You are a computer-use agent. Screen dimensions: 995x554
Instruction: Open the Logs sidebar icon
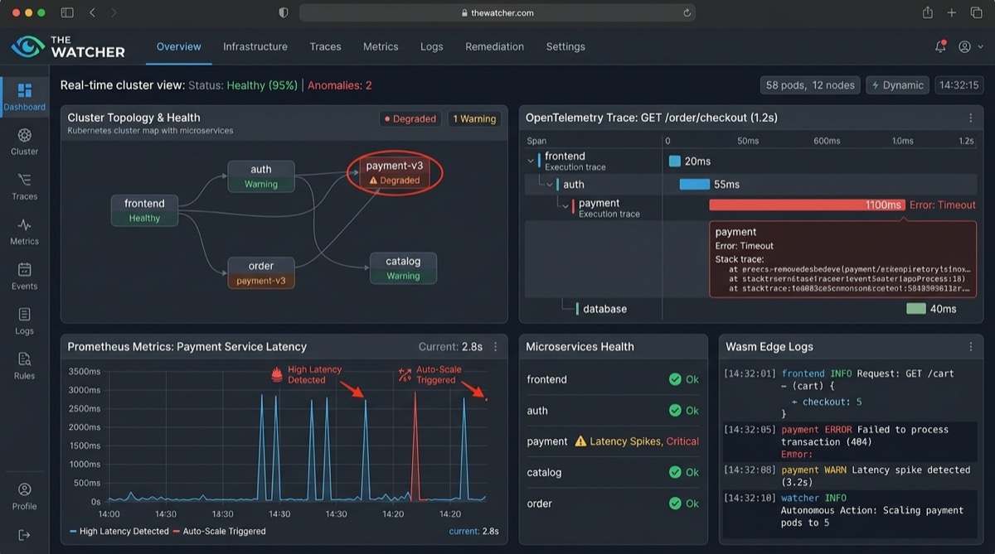[x=24, y=314]
